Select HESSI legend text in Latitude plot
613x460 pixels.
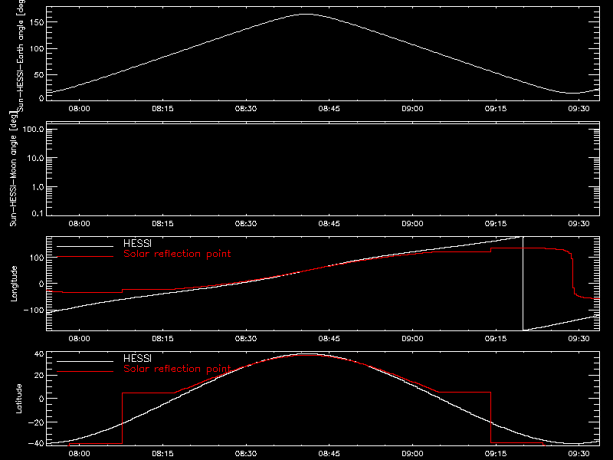(137, 358)
